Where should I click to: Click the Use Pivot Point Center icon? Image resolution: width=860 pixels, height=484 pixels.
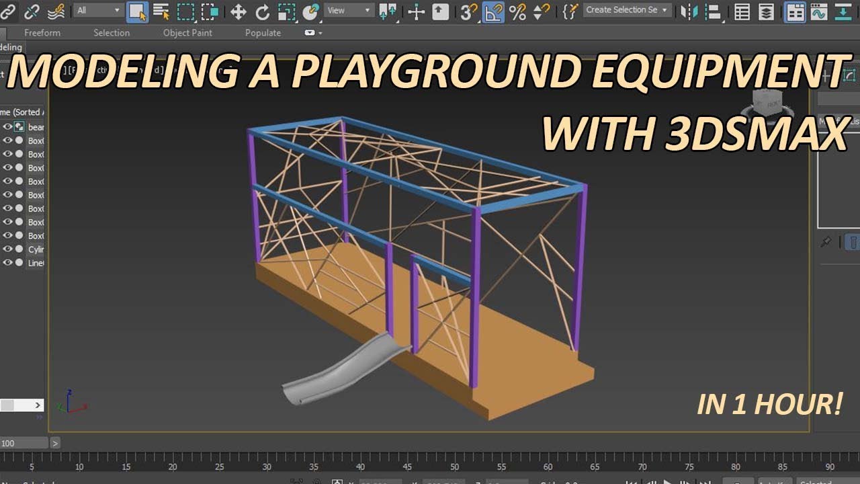(388, 11)
